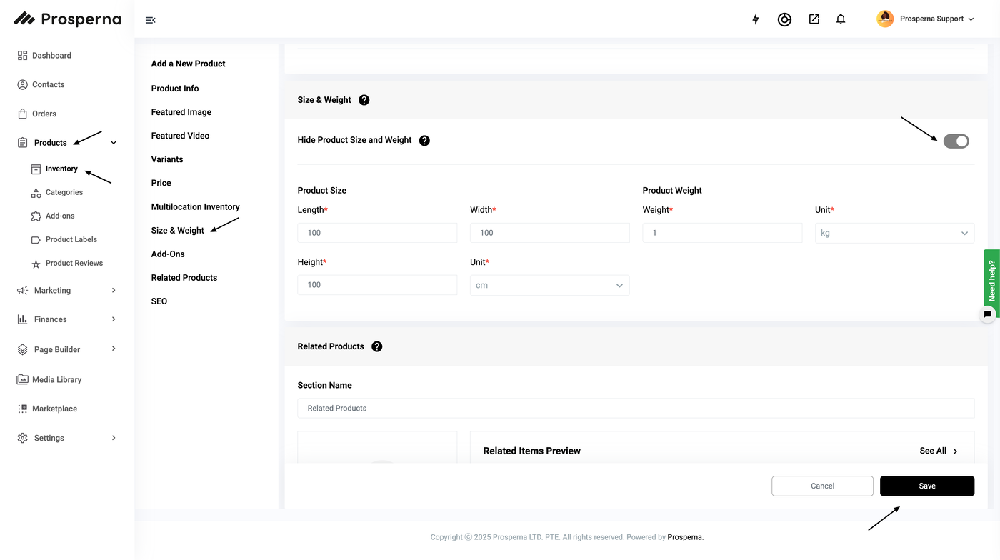The image size is (1000, 560).
Task: Toggle Hide Product Size and Weight switch
Action: (x=956, y=141)
